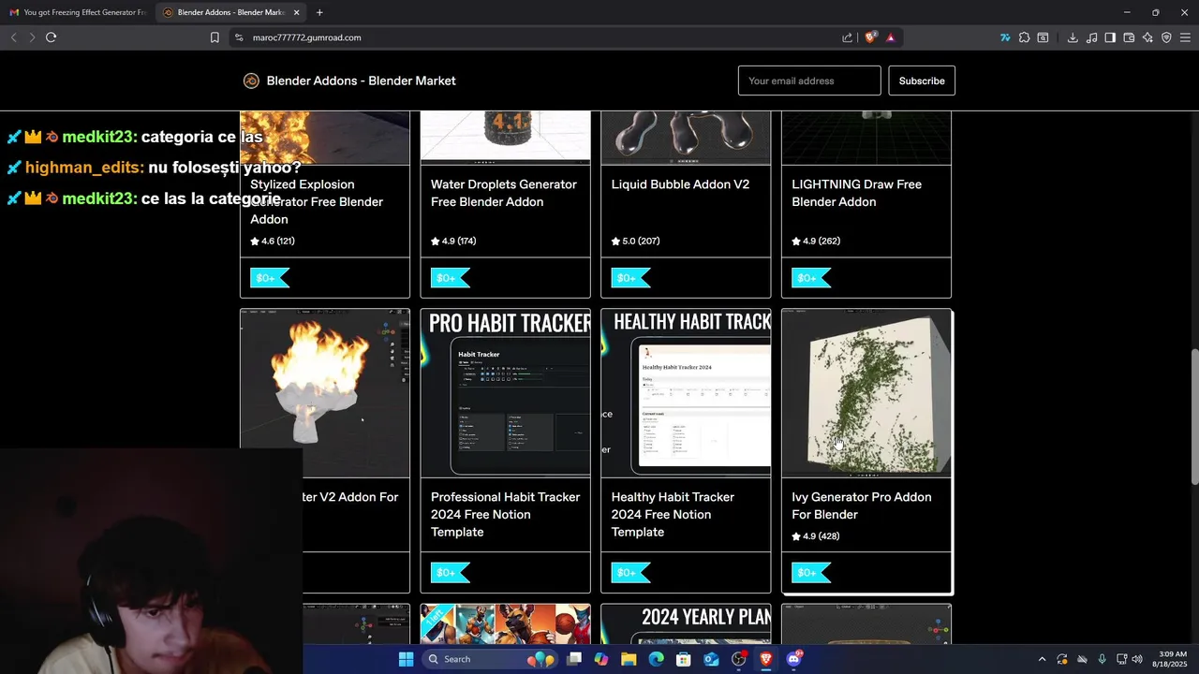The width and height of the screenshot is (1199, 674).
Task: Click $0+ price tag on Ivy Generator
Action: [811, 572]
